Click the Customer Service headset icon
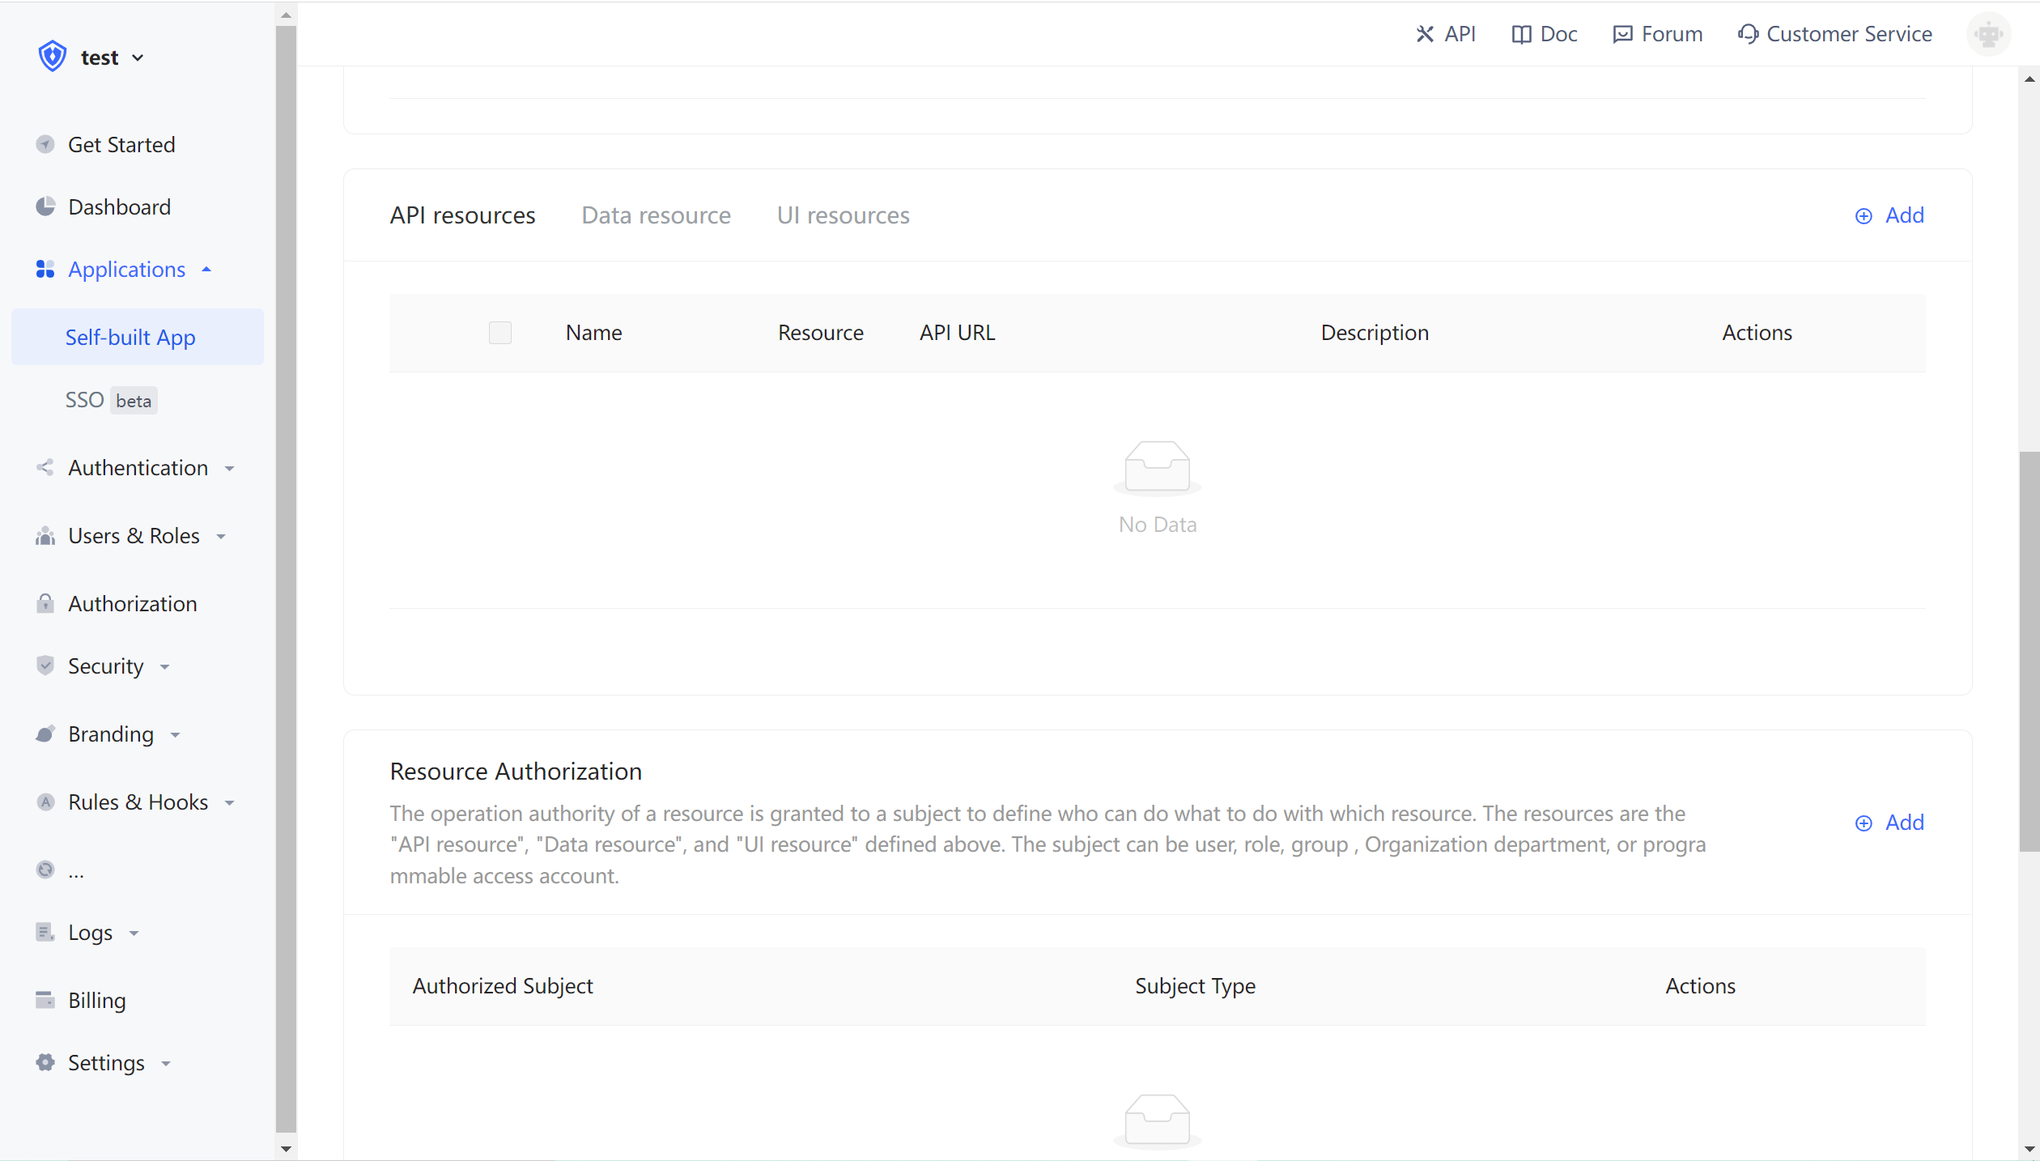Screen dimensions: 2040x1161 tap(1748, 34)
